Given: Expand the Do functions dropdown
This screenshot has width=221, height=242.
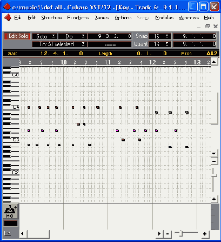Looking at the screenshot, I should 73,36.
